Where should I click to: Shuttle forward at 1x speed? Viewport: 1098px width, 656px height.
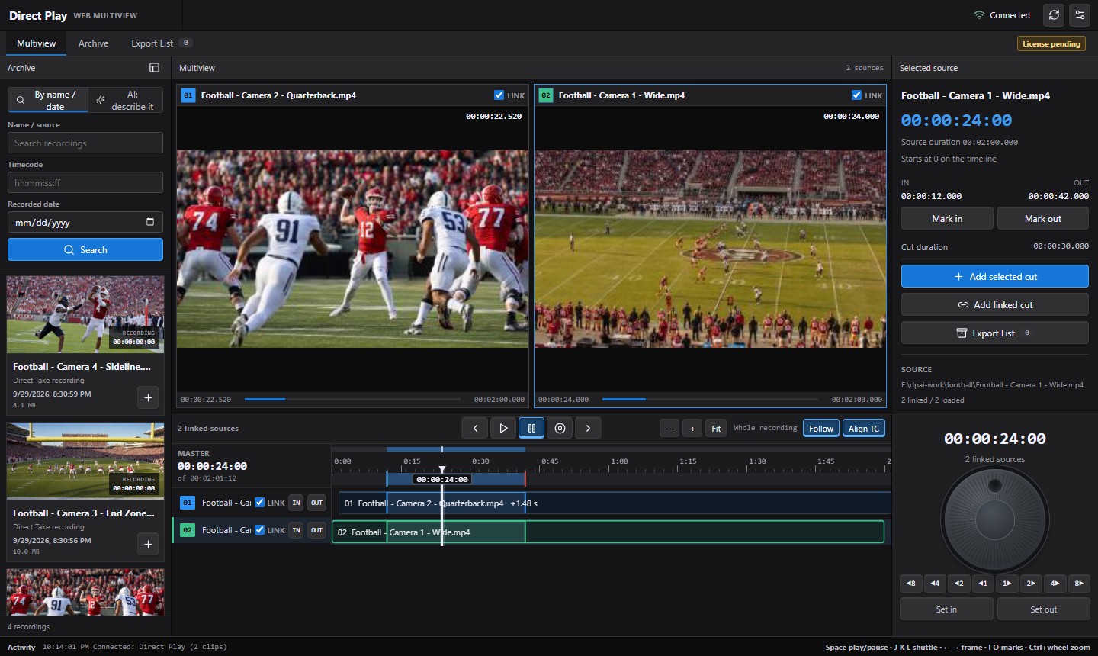coord(1007,584)
